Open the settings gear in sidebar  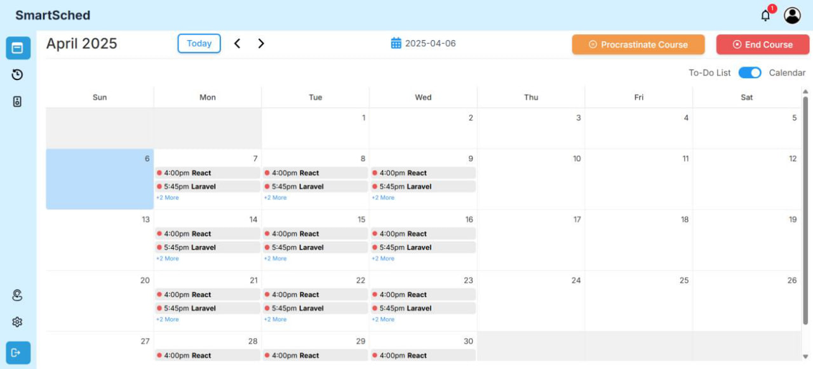(18, 322)
